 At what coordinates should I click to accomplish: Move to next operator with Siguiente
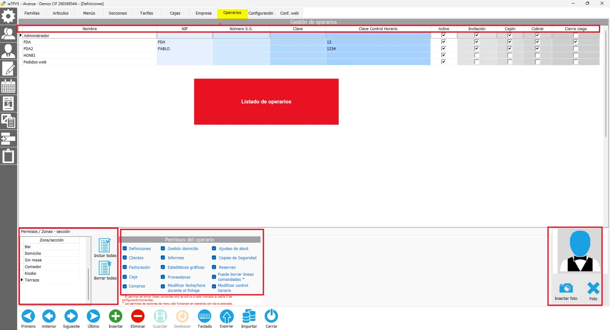tap(71, 316)
